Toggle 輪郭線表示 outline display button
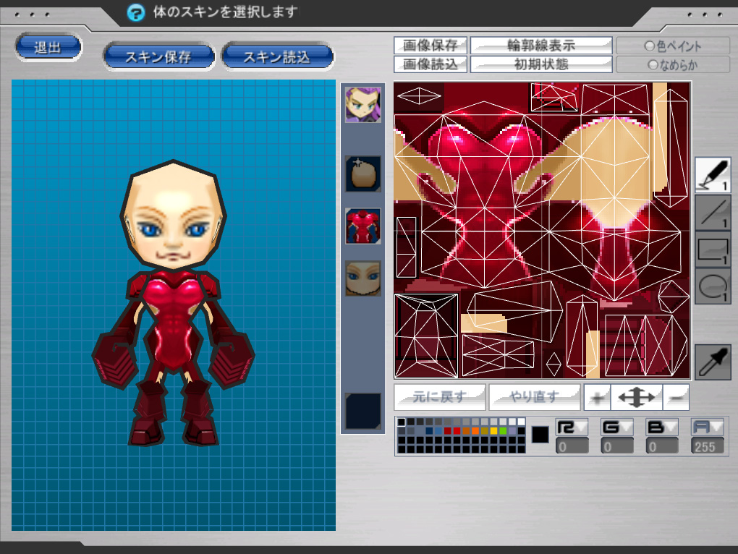Screen dimensions: 738x554 pos(541,45)
